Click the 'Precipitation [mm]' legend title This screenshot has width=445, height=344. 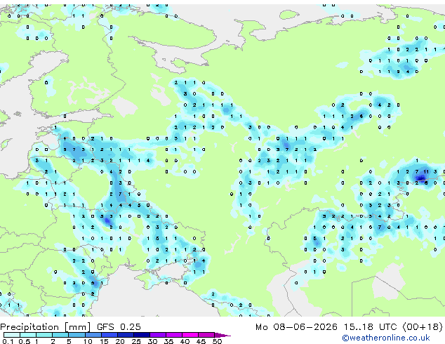click(x=45, y=327)
